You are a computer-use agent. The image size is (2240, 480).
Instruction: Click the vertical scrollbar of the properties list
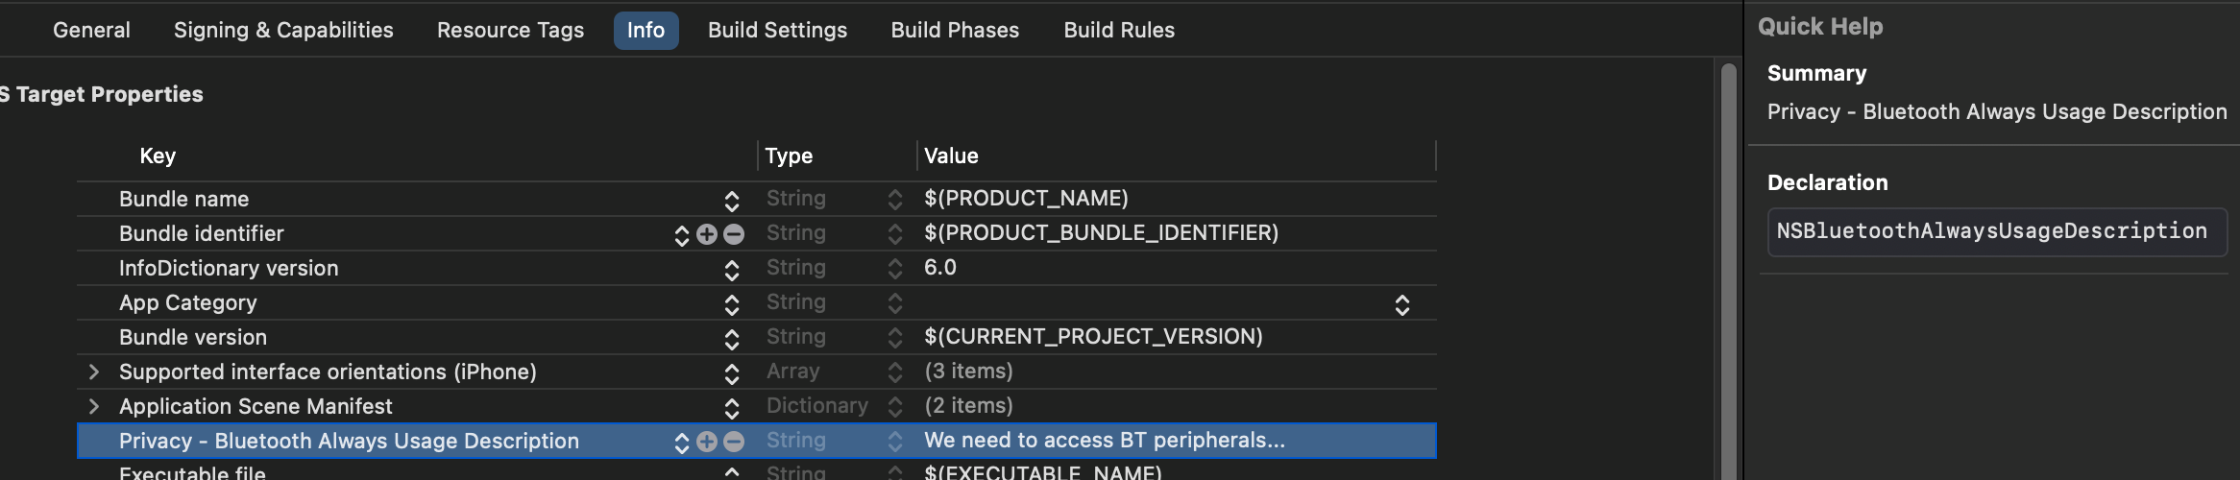point(1728,269)
